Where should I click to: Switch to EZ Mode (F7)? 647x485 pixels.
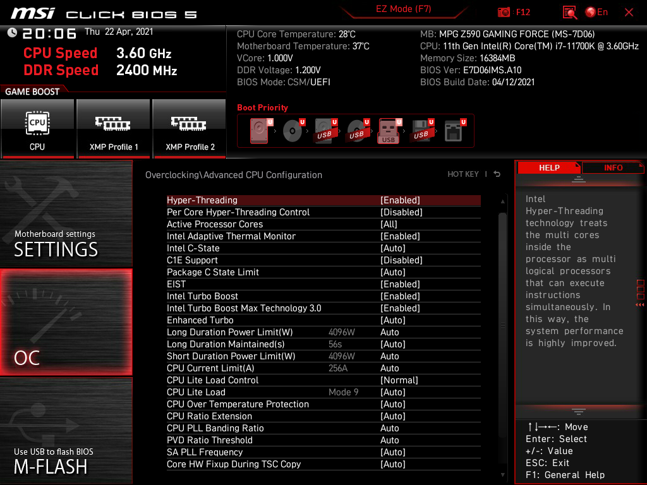pos(403,9)
